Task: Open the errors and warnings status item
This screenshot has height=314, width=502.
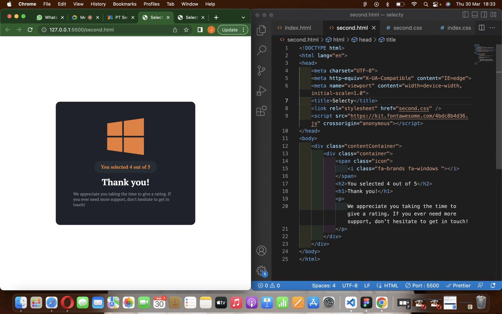Action: coord(269,286)
